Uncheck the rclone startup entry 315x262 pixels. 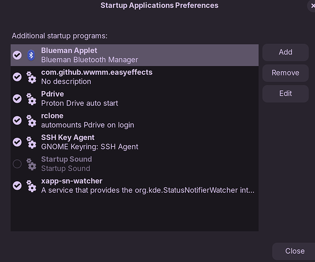coord(17,121)
